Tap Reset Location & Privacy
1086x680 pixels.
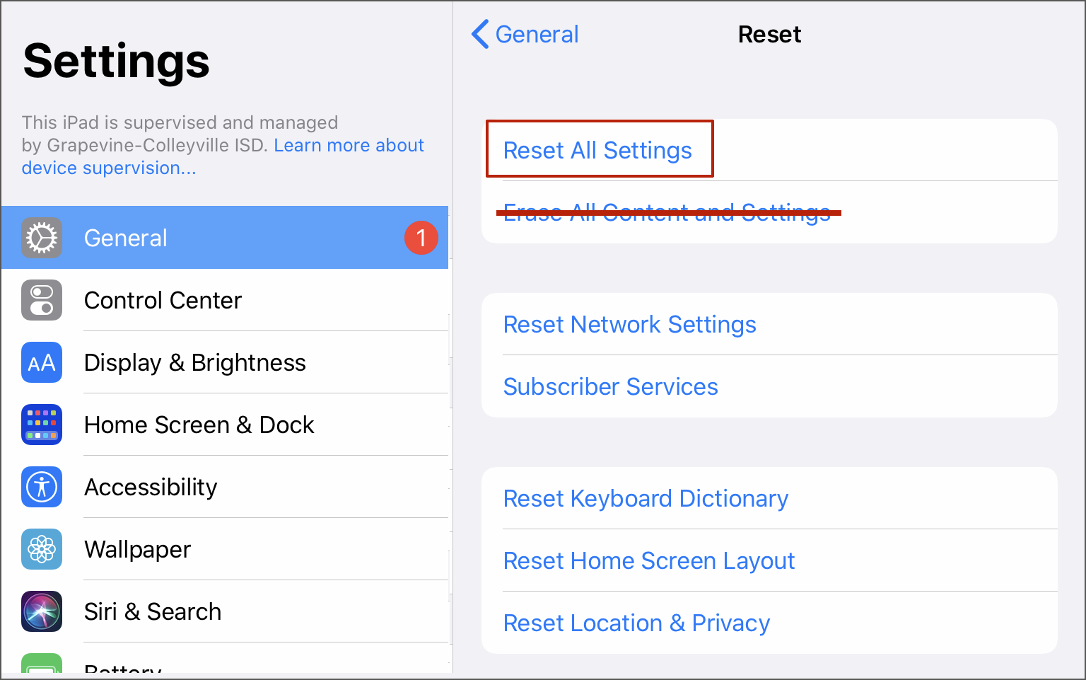[x=636, y=623]
